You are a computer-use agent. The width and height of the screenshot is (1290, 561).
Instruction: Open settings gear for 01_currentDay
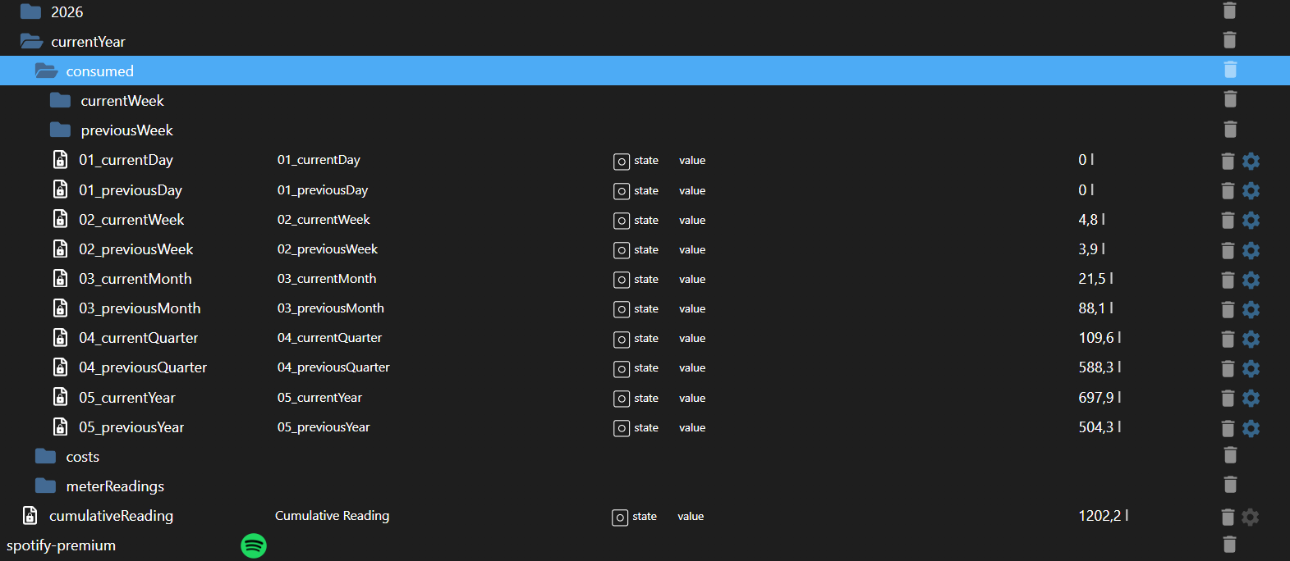pos(1251,161)
